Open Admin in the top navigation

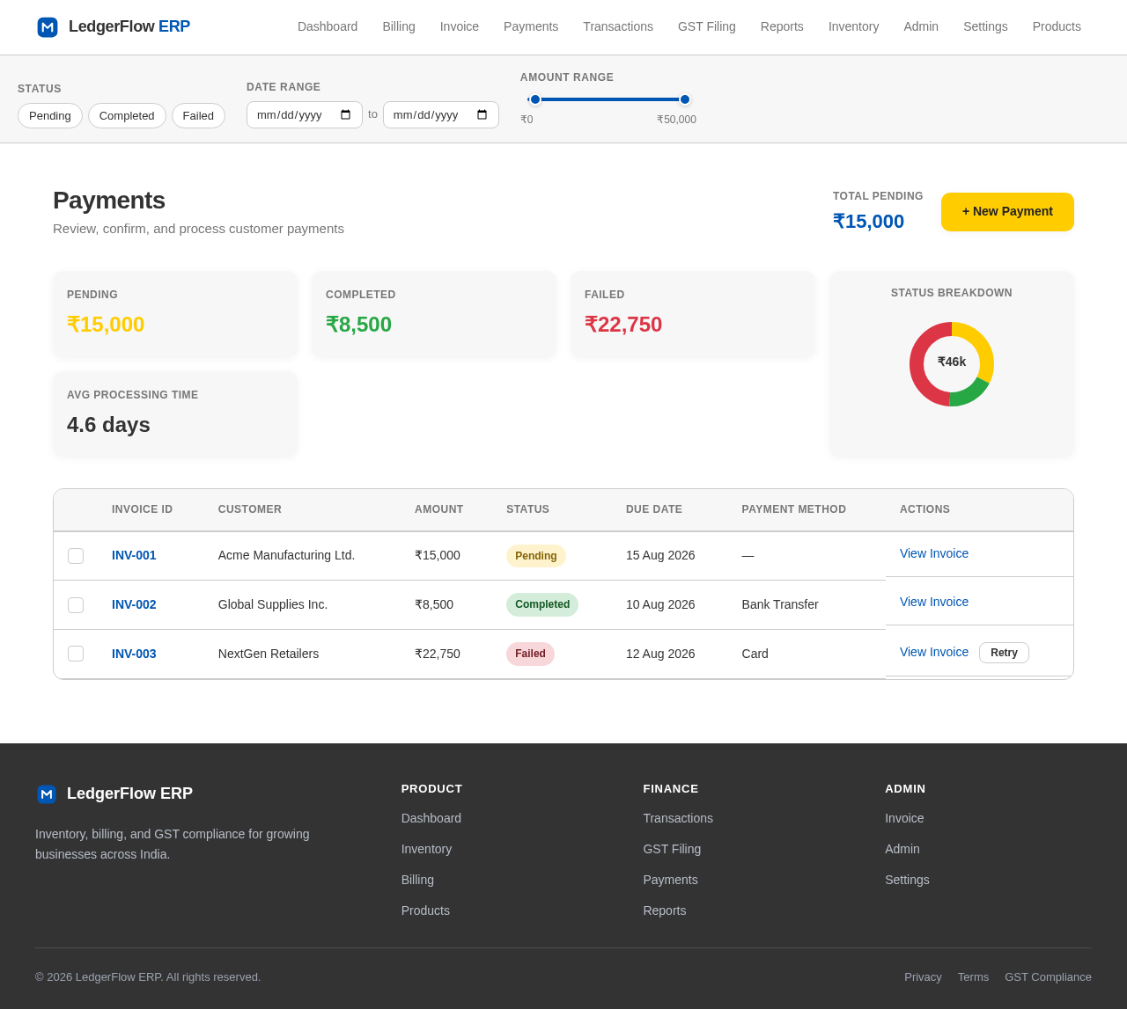[x=921, y=26]
